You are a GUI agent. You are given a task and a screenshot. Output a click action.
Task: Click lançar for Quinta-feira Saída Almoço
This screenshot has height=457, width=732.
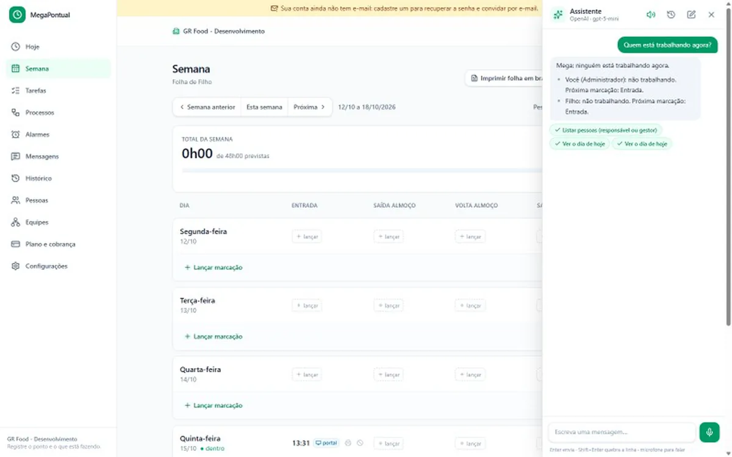(x=389, y=443)
